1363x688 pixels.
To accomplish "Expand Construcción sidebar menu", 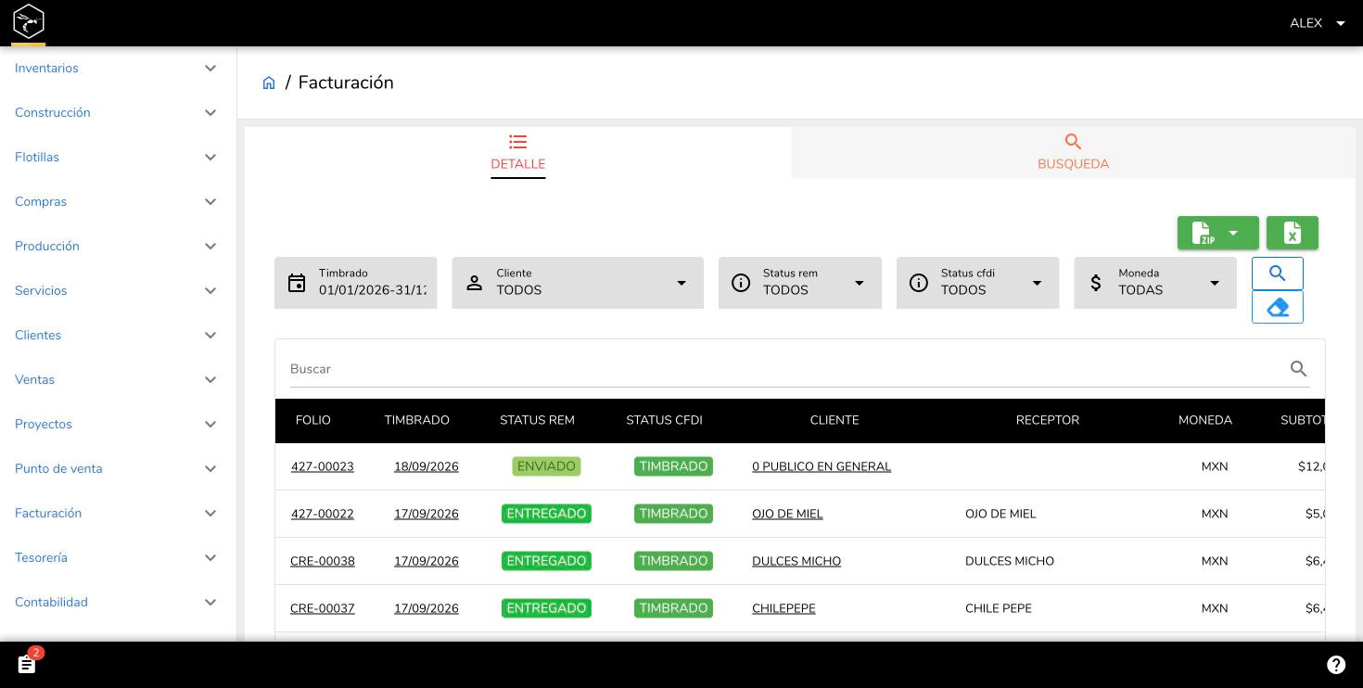I will click(118, 113).
